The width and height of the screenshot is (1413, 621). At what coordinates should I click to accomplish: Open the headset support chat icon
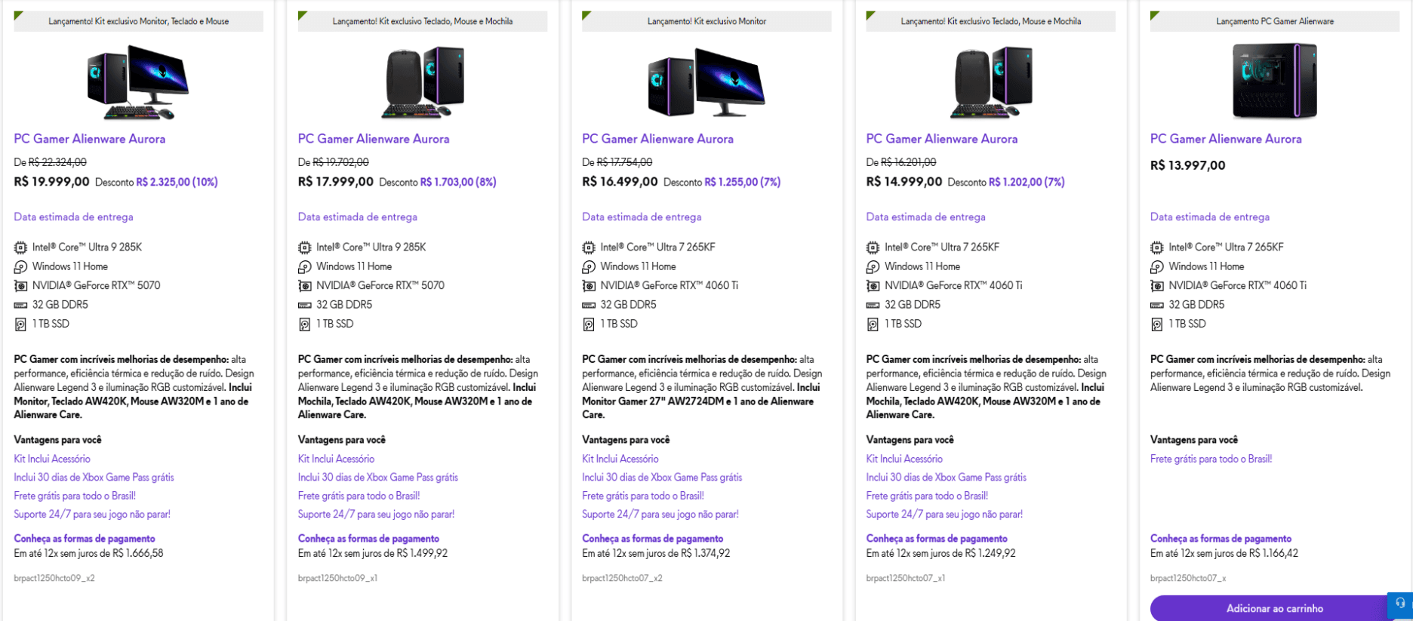click(x=1400, y=604)
